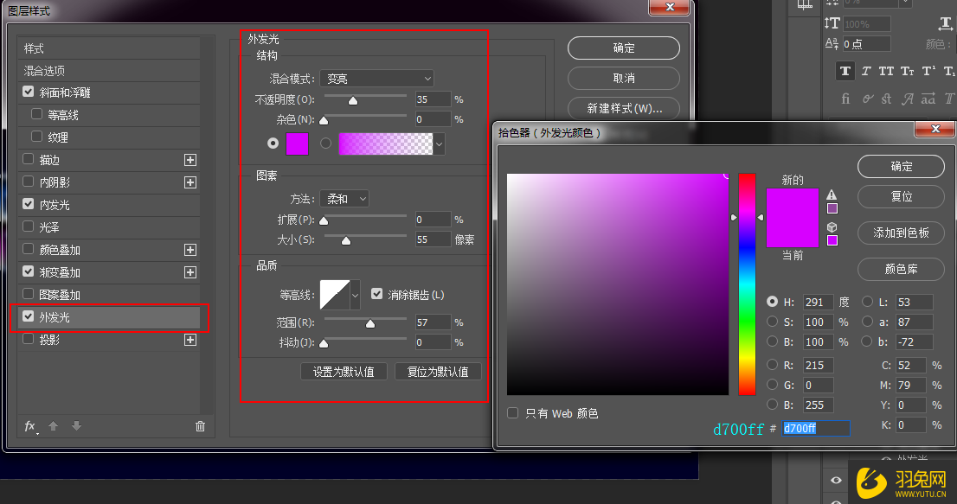Click the out-of-gamut warning triangle icon
Viewport: 957px width, 504px height.
(832, 195)
